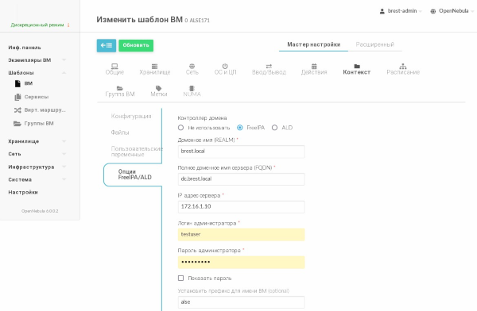This screenshot has height=311, width=477.
Task: Switch to the Расширенный tab
Action: tap(374, 44)
